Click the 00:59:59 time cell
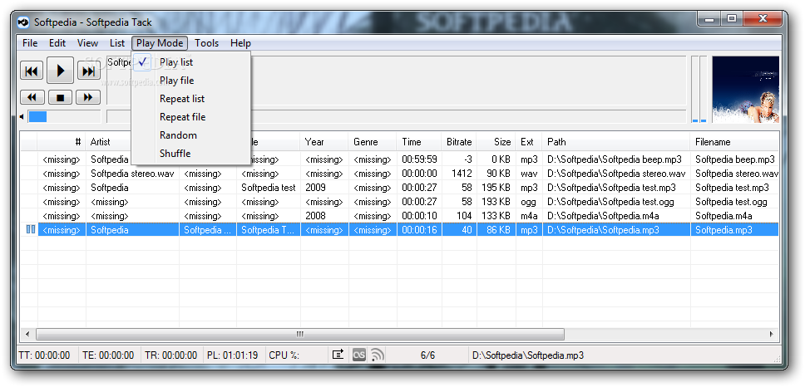The image size is (805, 387). pyautogui.click(x=419, y=159)
